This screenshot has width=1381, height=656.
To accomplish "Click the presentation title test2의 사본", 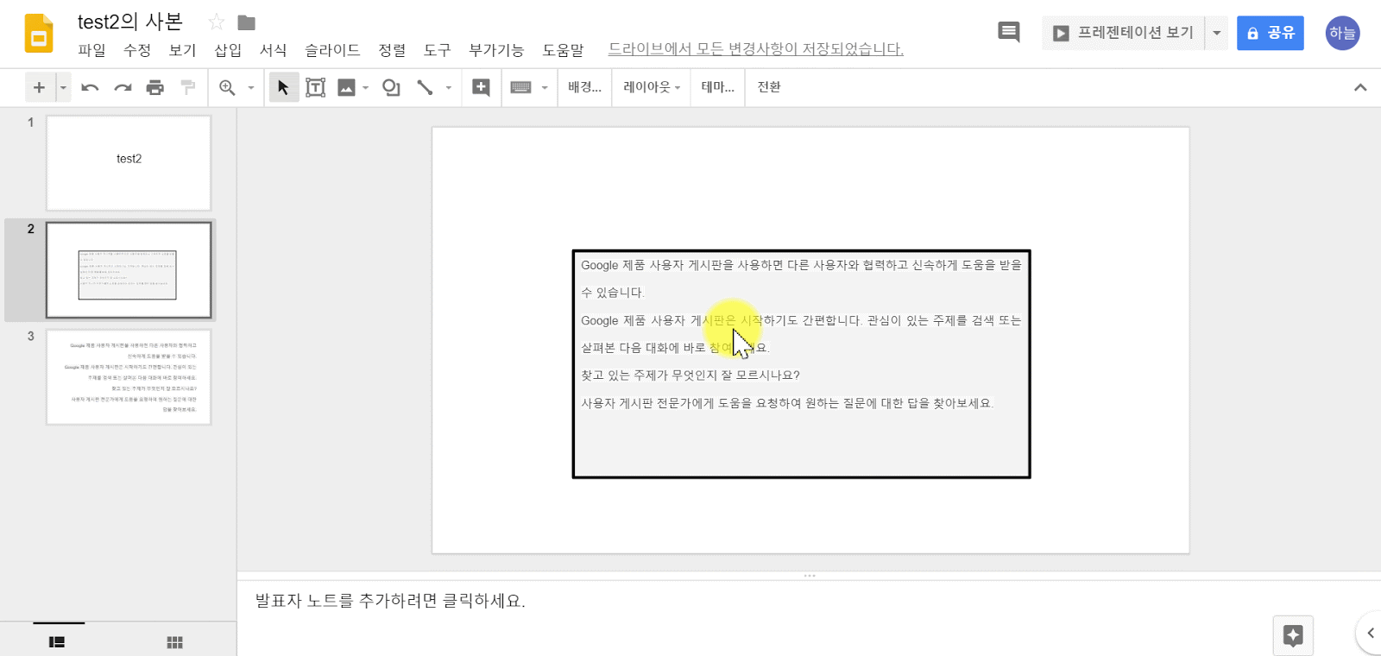I will [x=130, y=22].
